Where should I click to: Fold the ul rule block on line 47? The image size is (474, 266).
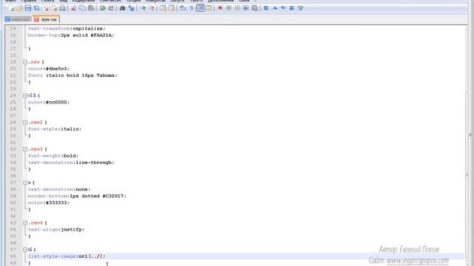pos(25,250)
